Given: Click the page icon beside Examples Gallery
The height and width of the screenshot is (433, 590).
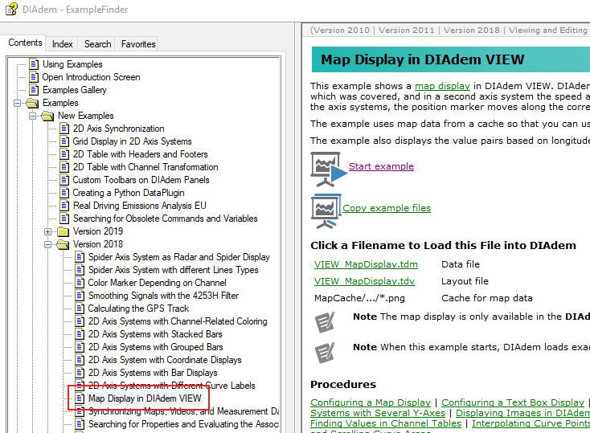Looking at the screenshot, I should click(34, 89).
